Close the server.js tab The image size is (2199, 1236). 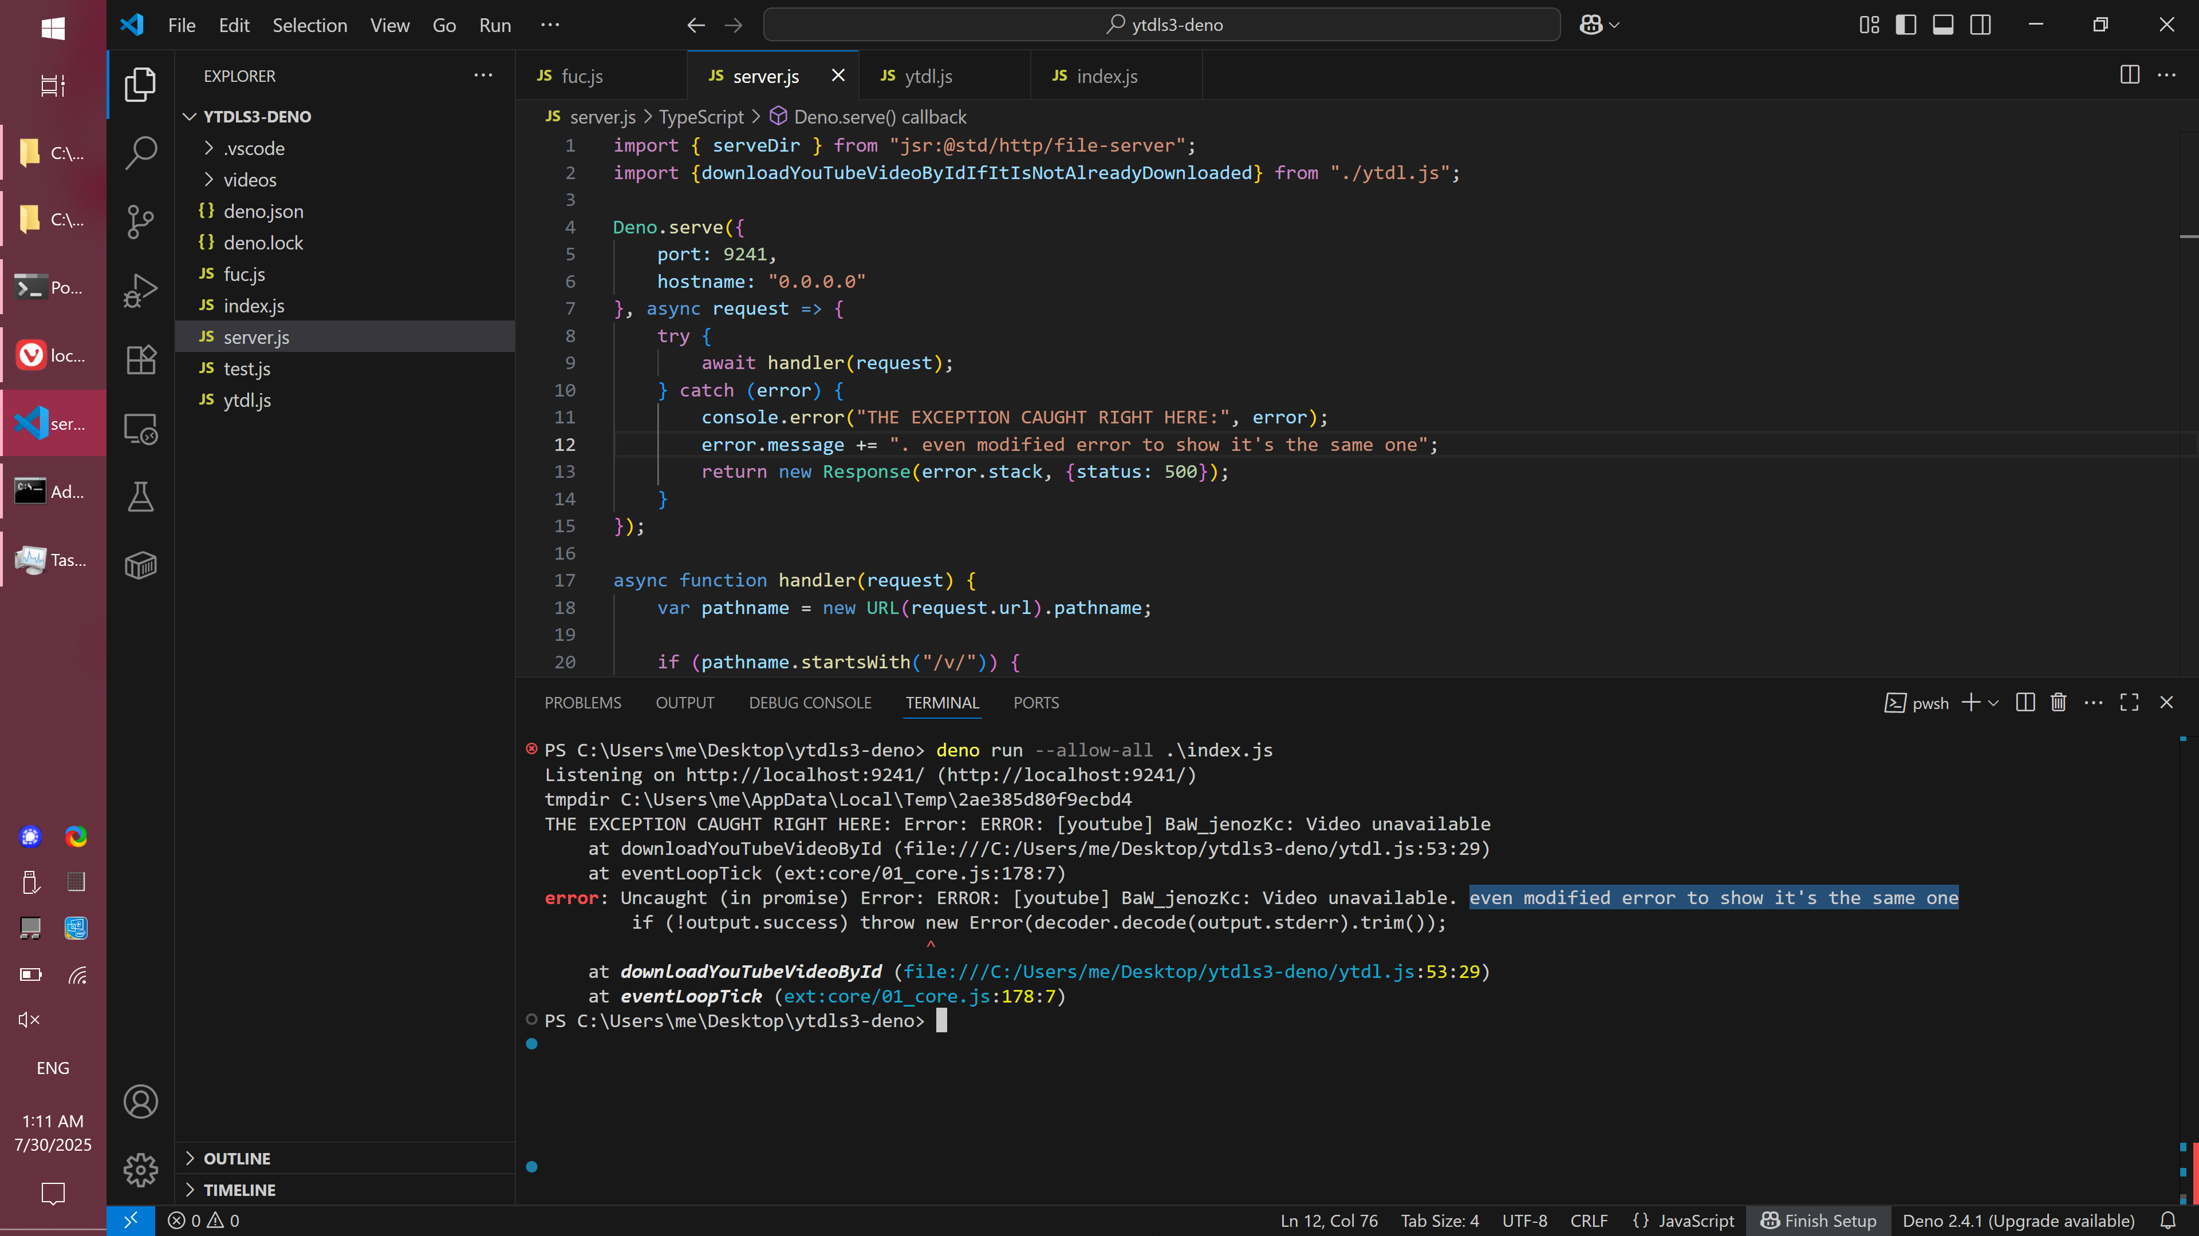pyautogui.click(x=837, y=75)
